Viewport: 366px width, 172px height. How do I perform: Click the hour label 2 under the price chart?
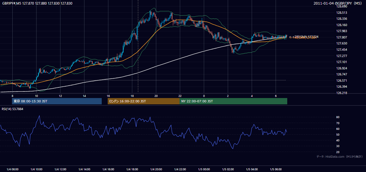coord(228,96)
